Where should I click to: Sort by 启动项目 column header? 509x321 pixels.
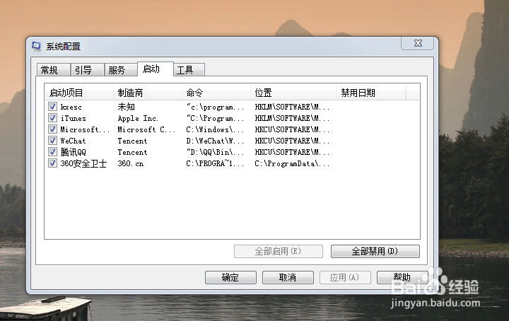point(79,93)
